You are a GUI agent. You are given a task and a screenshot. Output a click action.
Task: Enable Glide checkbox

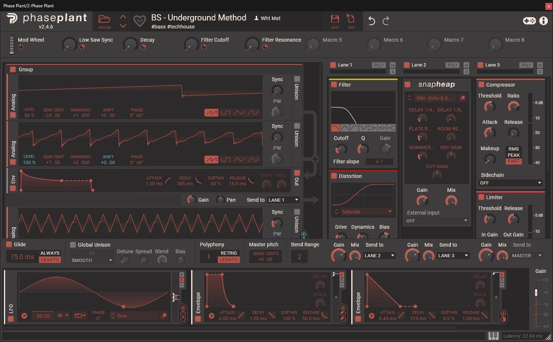9,244
